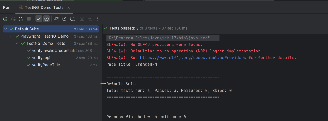Collapse the Default Suite tree node
Screen dimensions: 328x121
pyautogui.click(x=6, y=29)
